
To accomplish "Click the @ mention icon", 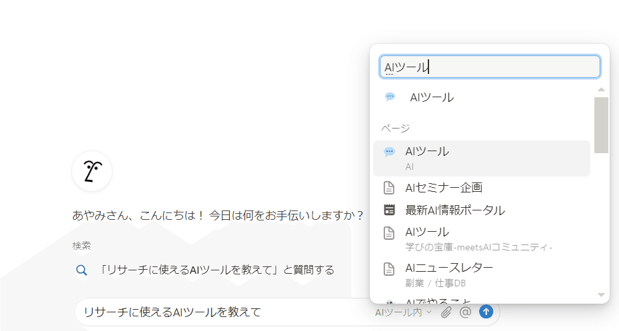I will [466, 312].
